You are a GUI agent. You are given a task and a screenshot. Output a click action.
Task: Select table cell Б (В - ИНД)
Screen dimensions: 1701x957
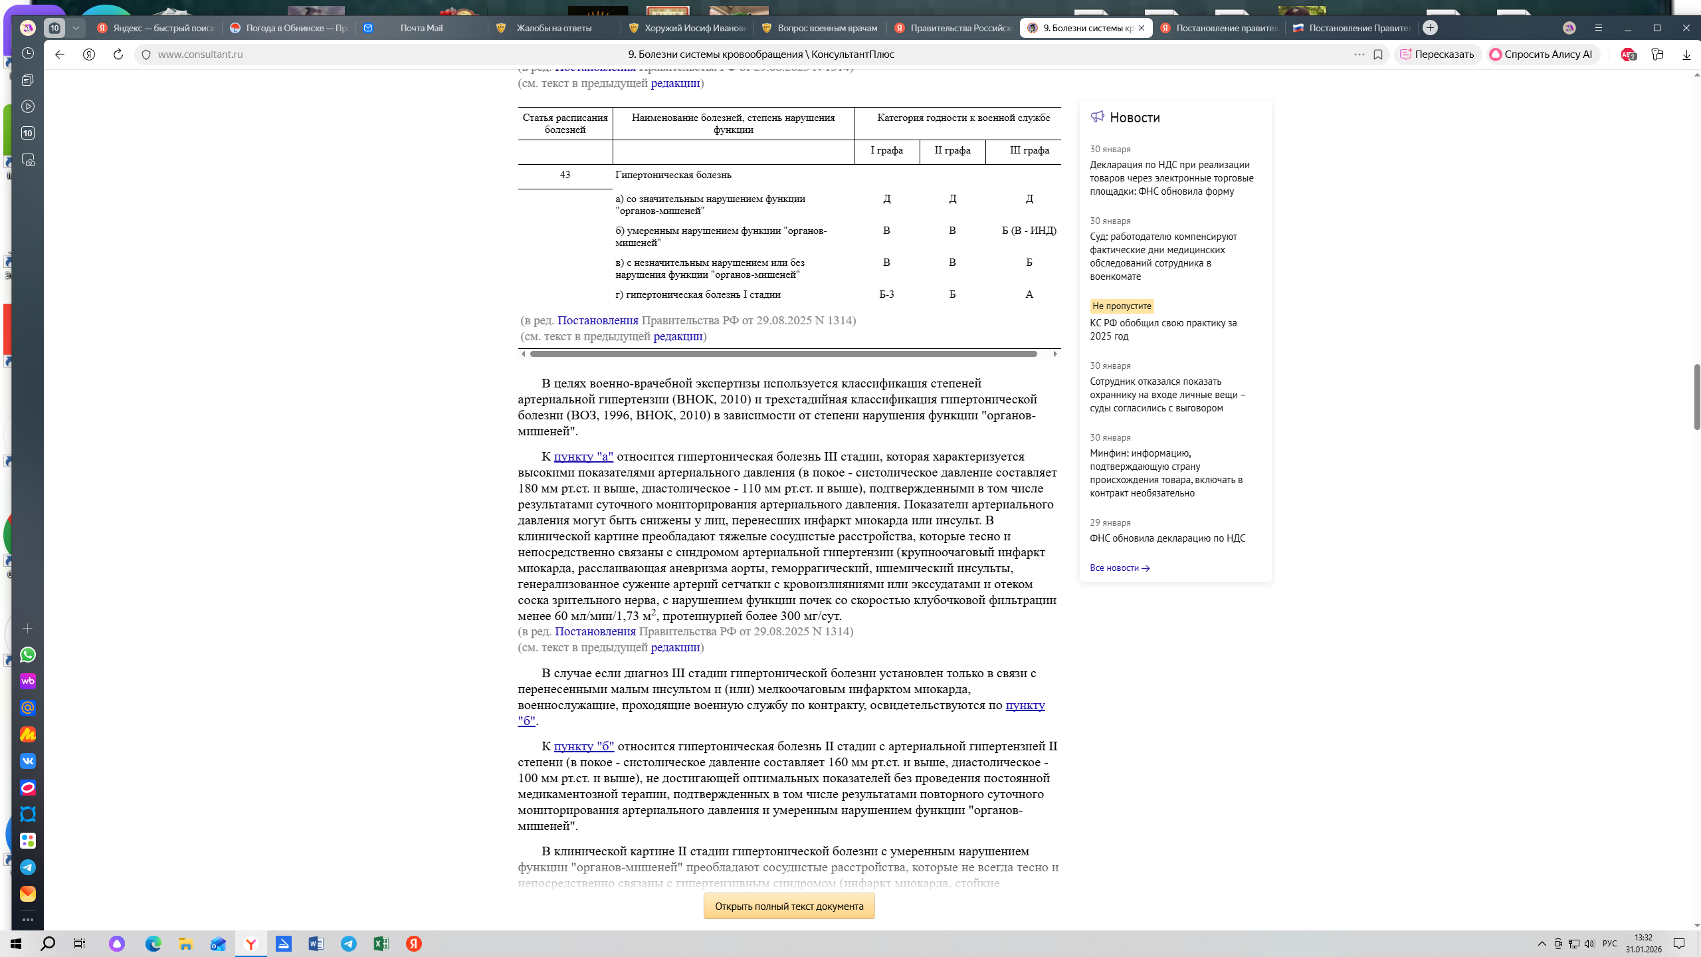pos(1029,231)
